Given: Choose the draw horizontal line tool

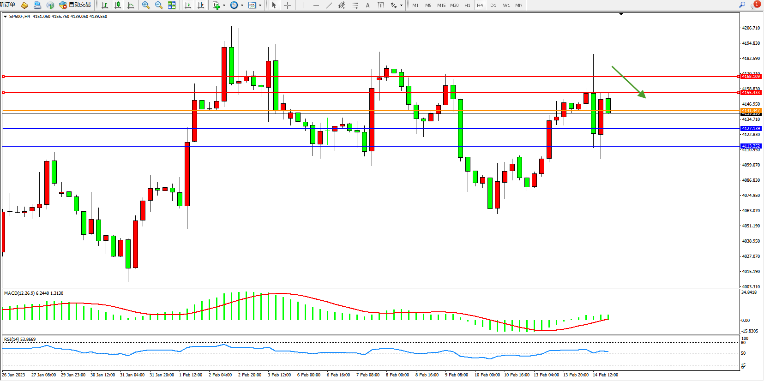Looking at the screenshot, I should click(x=316, y=5).
